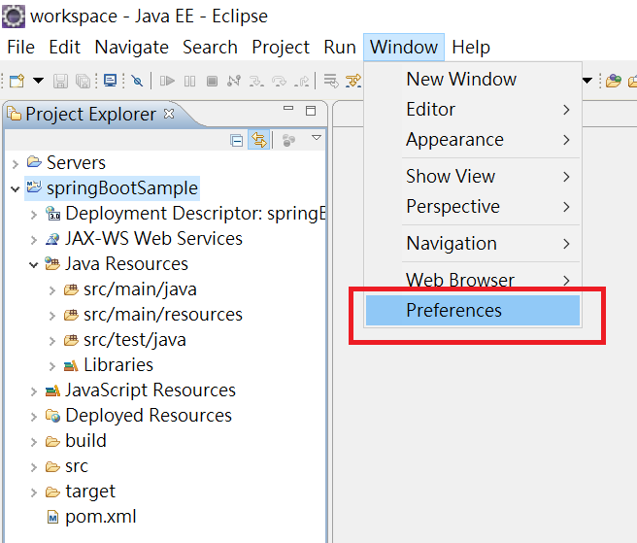This screenshot has height=543, width=637.
Task: Select the pom.xml file
Action: pyautogui.click(x=100, y=517)
